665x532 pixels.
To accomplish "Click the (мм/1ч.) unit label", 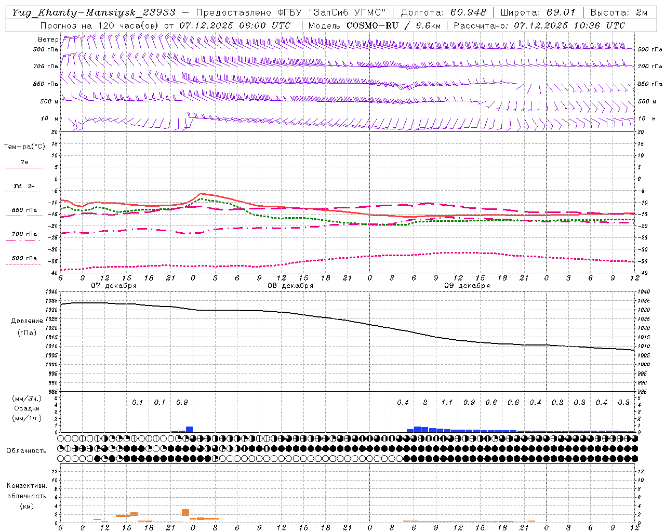I will (27, 418).
